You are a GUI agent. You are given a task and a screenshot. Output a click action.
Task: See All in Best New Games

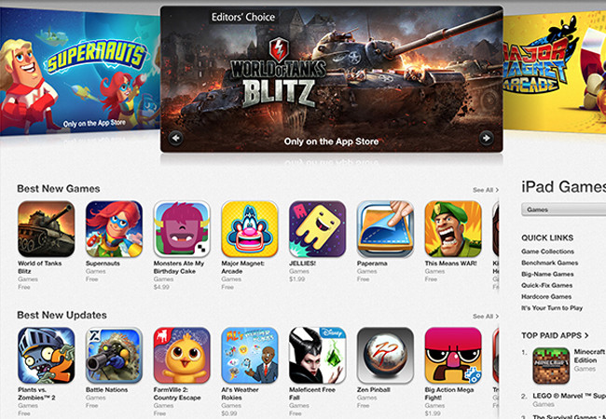tap(486, 190)
